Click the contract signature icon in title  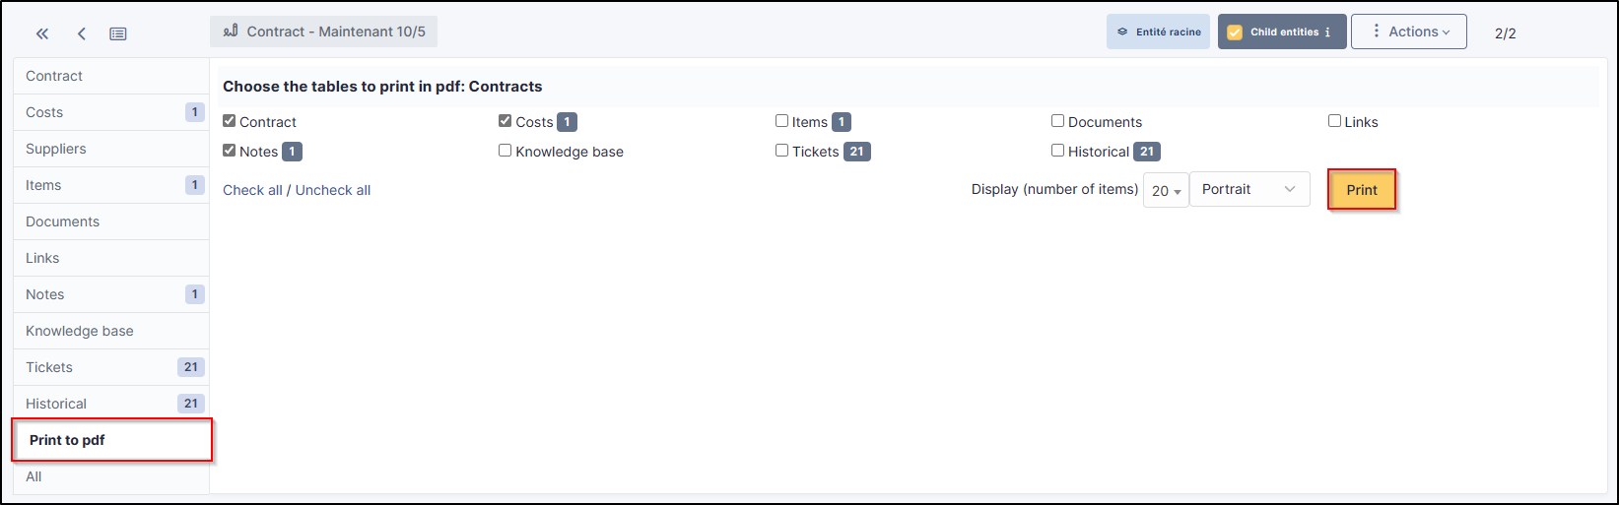231,32
